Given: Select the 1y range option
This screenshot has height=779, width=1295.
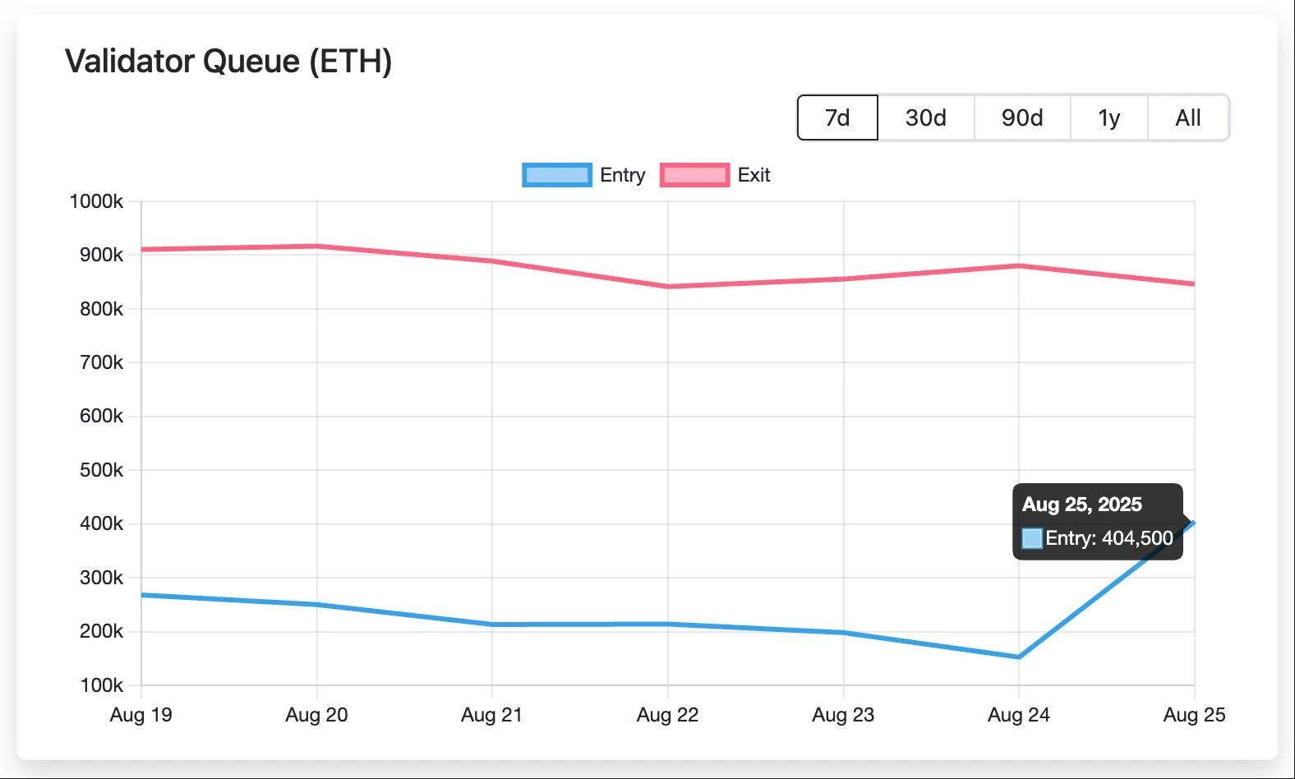Looking at the screenshot, I should (1108, 118).
